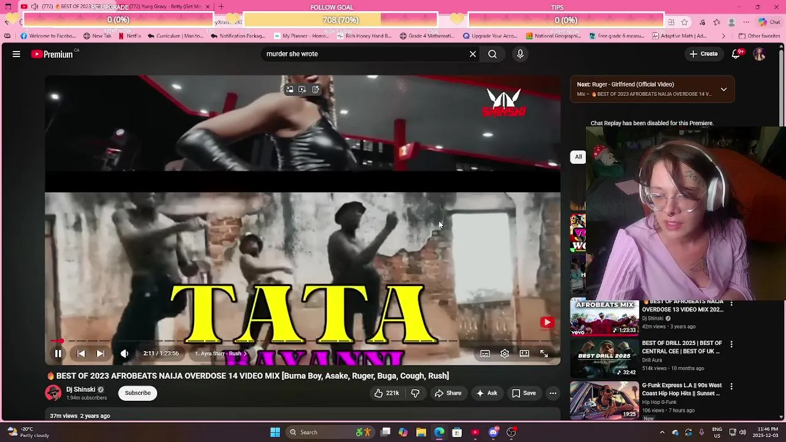Click the search magnifier button
Screen dimensions: 786x442
click(x=492, y=54)
